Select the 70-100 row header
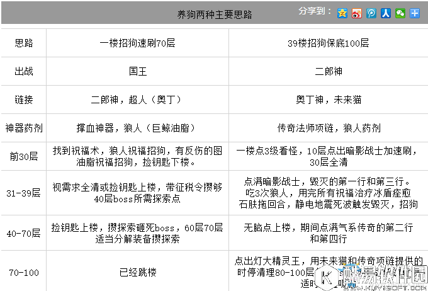 pos(24,271)
